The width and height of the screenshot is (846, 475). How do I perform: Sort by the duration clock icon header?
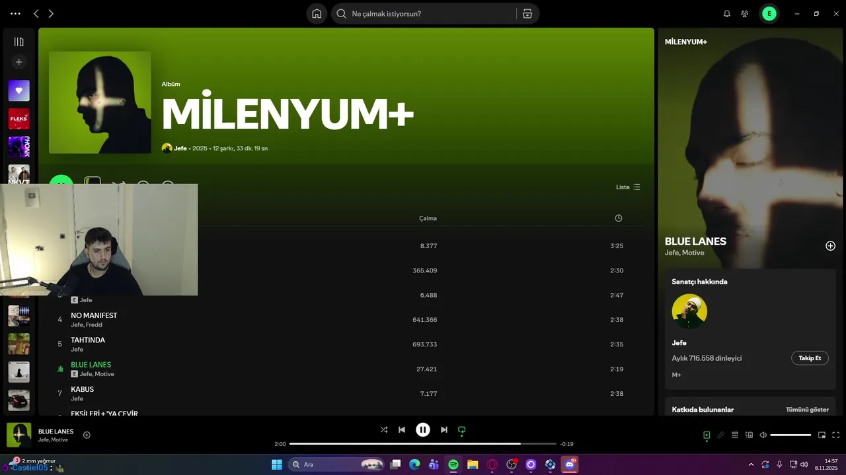click(x=619, y=218)
